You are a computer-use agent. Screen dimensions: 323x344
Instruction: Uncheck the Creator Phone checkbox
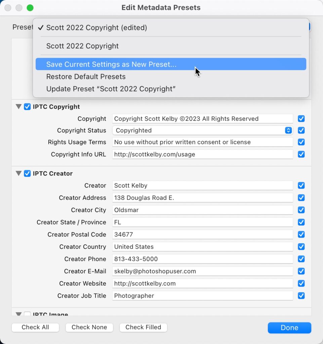click(301, 259)
